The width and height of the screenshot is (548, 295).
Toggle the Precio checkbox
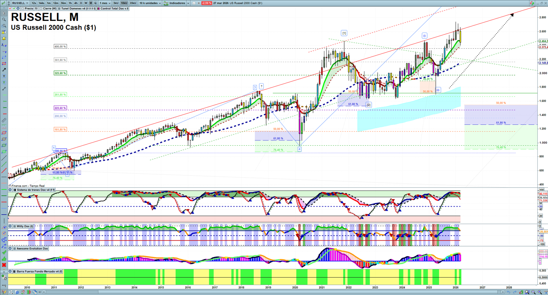[23, 9]
